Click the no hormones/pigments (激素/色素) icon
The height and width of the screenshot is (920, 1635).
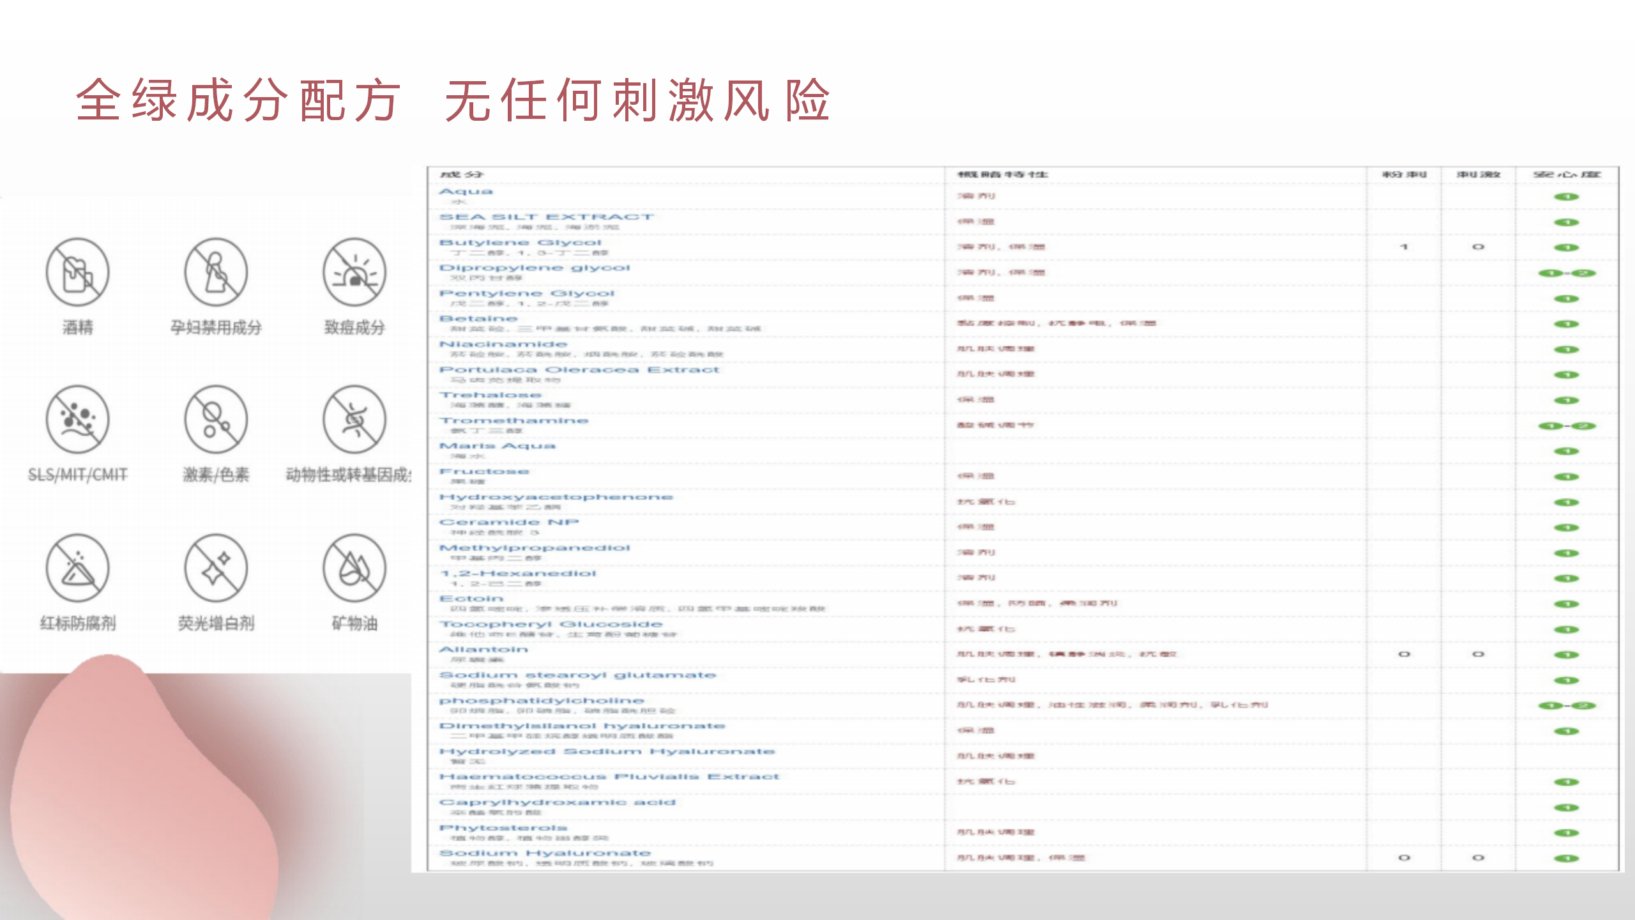point(216,420)
